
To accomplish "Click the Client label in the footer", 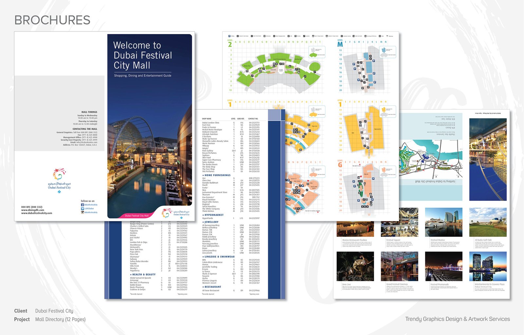I will coord(21,311).
